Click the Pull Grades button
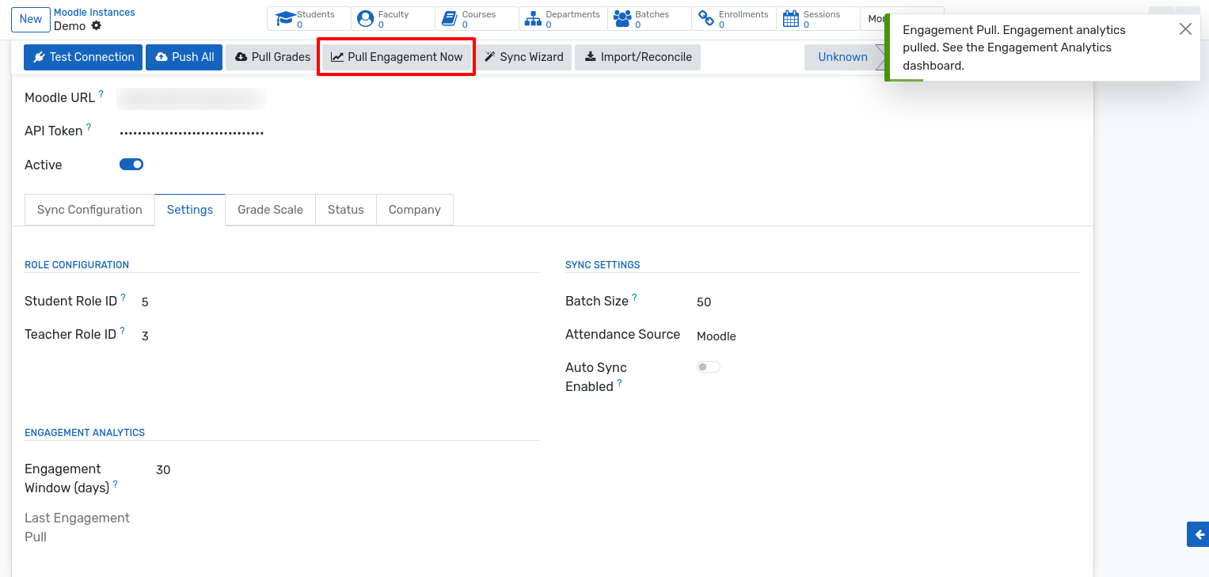Image resolution: width=1209 pixels, height=577 pixels. [x=272, y=57]
